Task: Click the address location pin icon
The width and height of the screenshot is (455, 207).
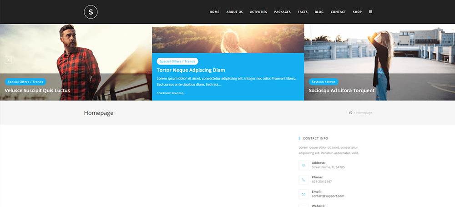Action: tap(303, 165)
